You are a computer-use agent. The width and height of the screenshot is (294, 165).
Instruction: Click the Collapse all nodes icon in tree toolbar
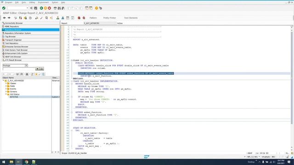(22, 74)
